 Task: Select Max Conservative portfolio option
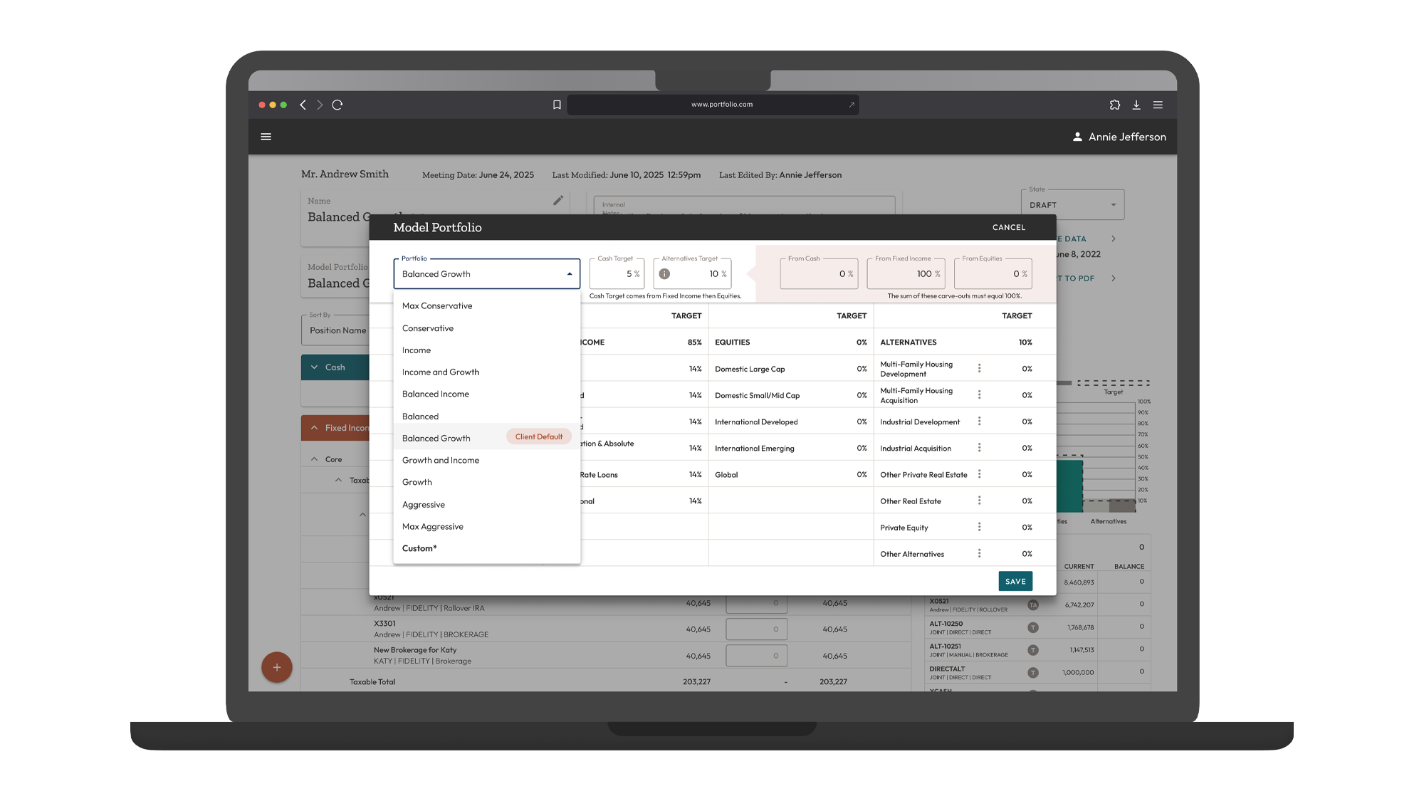tap(437, 306)
